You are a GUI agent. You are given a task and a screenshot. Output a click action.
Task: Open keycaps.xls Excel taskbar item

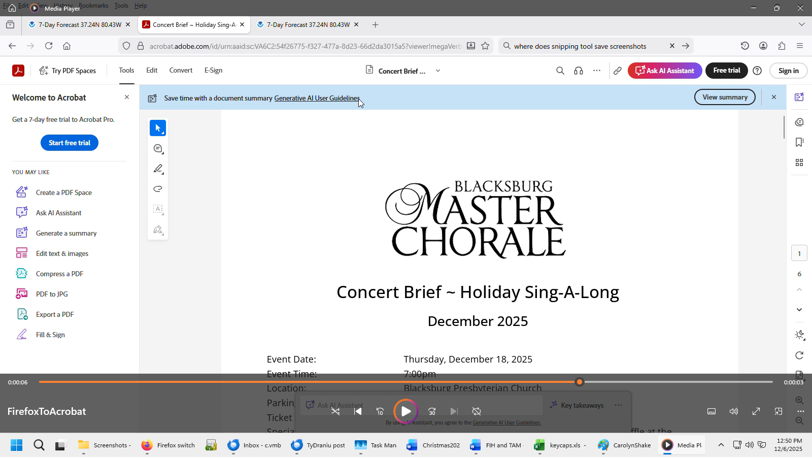coord(561,445)
